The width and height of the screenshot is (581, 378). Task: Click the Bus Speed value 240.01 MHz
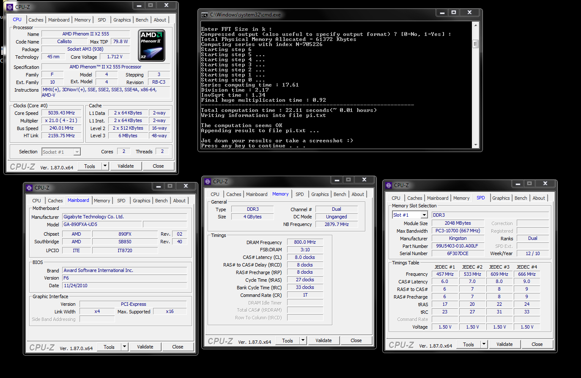pos(61,128)
